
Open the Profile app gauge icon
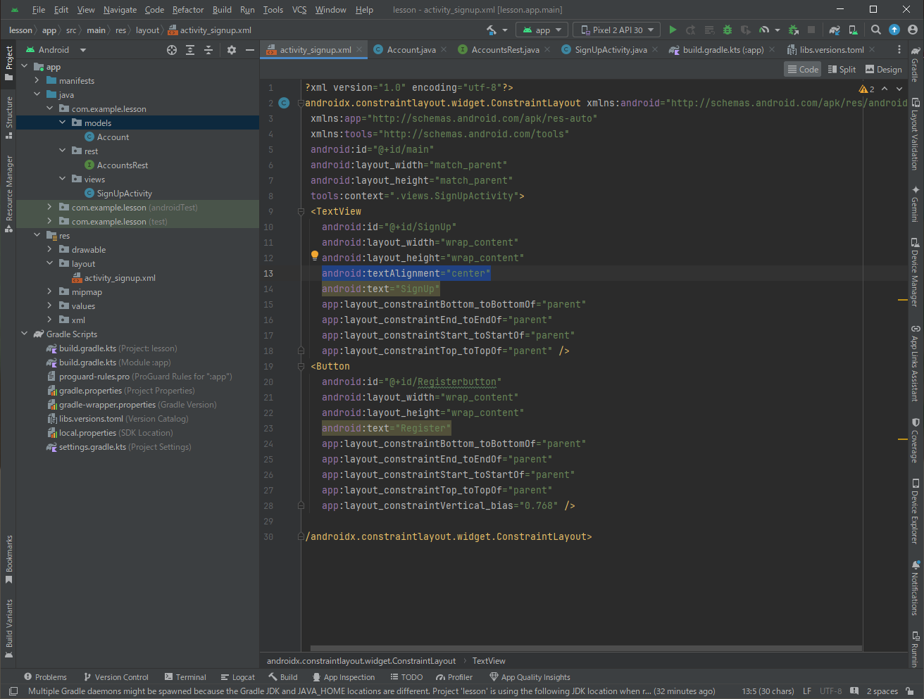point(764,30)
